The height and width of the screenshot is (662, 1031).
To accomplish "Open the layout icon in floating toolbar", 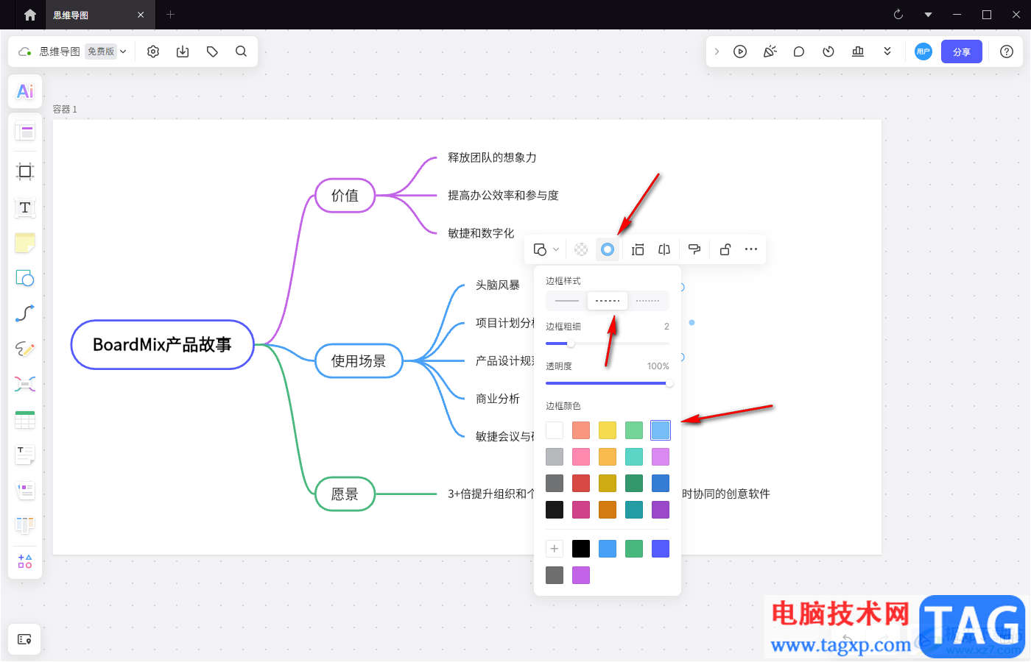I will click(638, 249).
